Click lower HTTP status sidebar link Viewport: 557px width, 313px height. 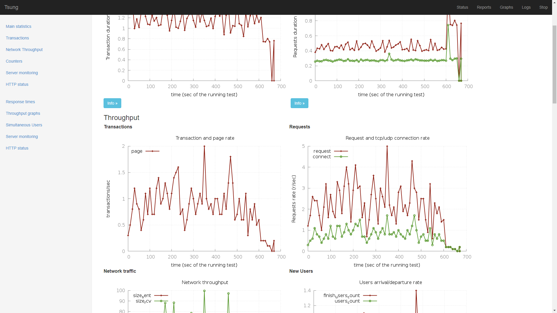(17, 148)
